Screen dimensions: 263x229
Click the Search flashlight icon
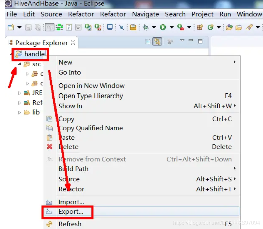click(x=249, y=27)
